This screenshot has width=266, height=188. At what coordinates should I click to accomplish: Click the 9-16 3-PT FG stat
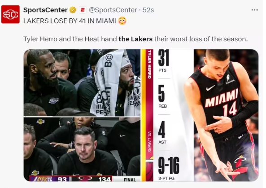click(x=169, y=169)
